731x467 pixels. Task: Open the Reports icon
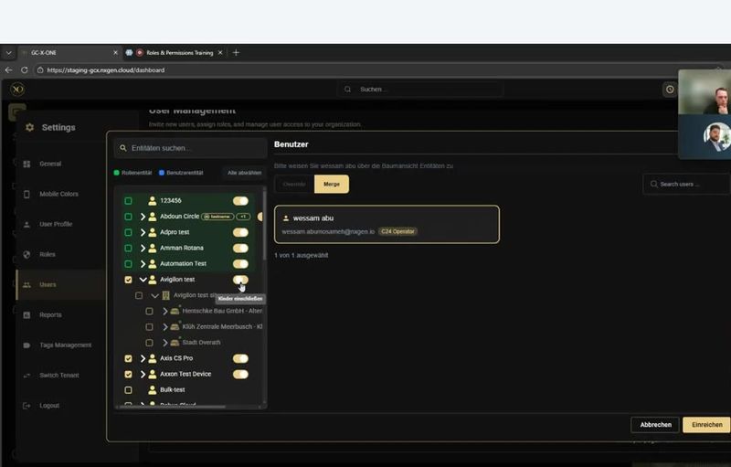coord(26,315)
